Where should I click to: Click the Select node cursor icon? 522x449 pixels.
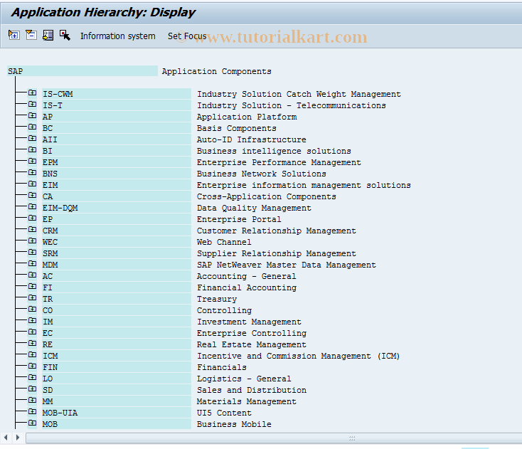click(x=65, y=35)
